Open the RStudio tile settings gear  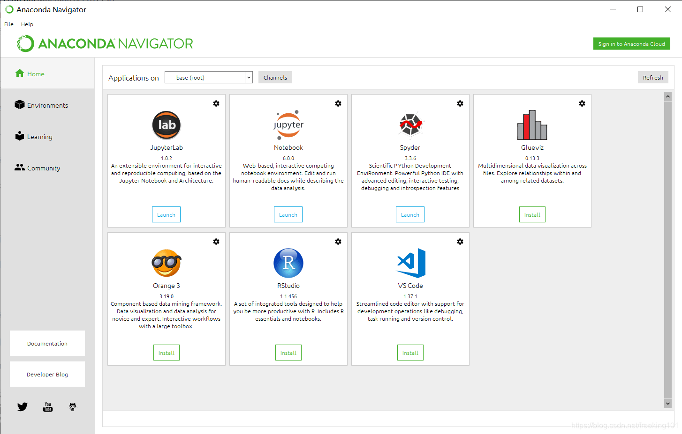[338, 242]
